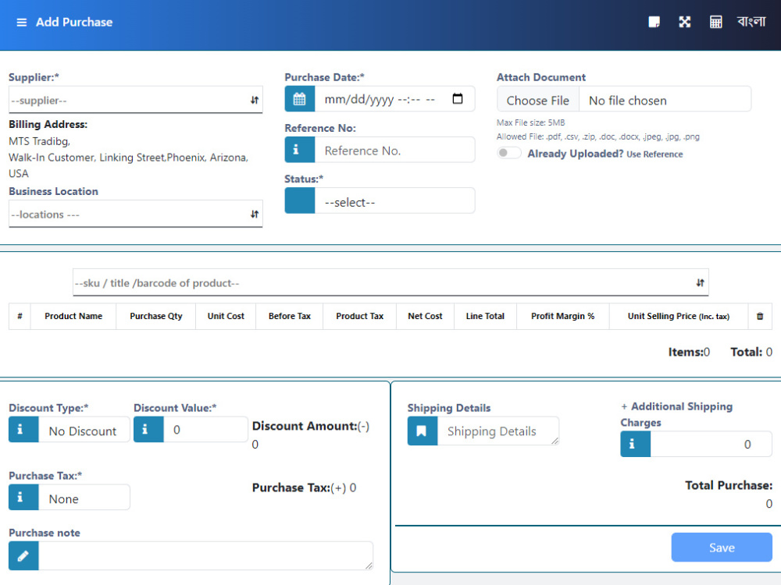Image resolution: width=781 pixels, height=585 pixels.
Task: Open the calculator icon in header
Action: pos(715,22)
